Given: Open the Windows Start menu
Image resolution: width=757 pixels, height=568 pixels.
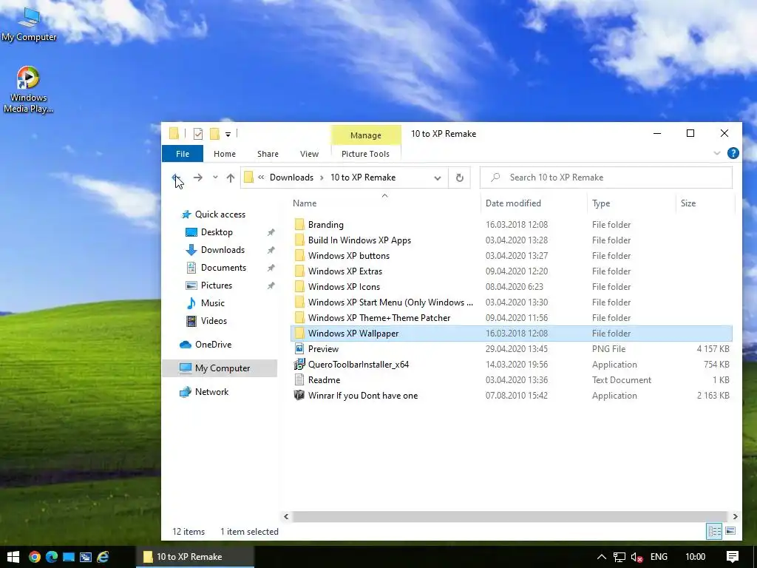Looking at the screenshot, I should pos(13,557).
